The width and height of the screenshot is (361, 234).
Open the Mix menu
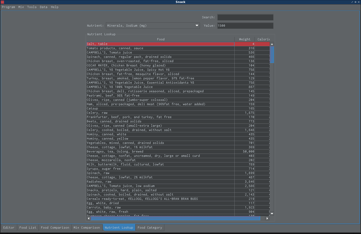21,7
